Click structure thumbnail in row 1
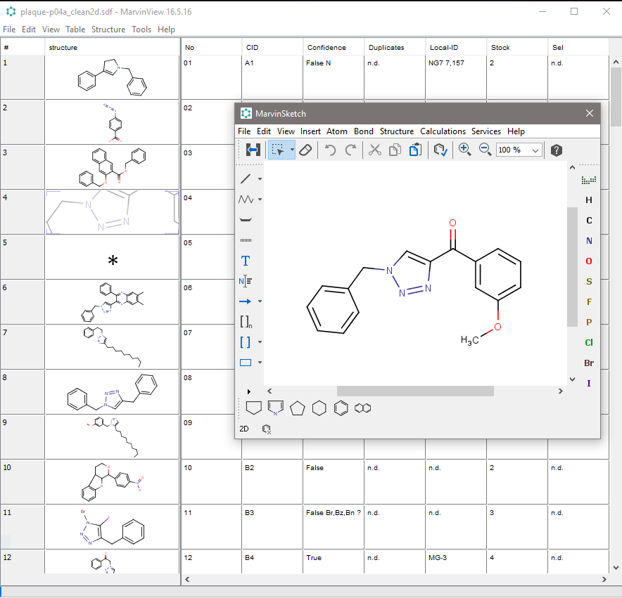Image resolution: width=622 pixels, height=598 pixels. [x=113, y=77]
